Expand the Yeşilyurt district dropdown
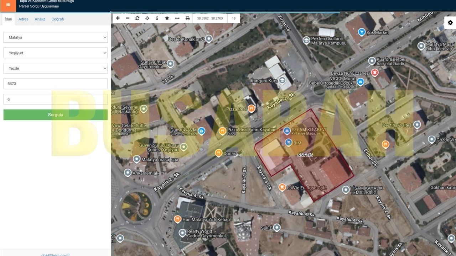Viewport: 456px width, 256px height. [56, 53]
